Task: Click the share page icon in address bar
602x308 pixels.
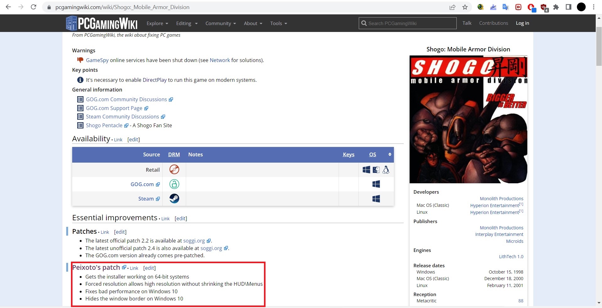Action: 452,7
